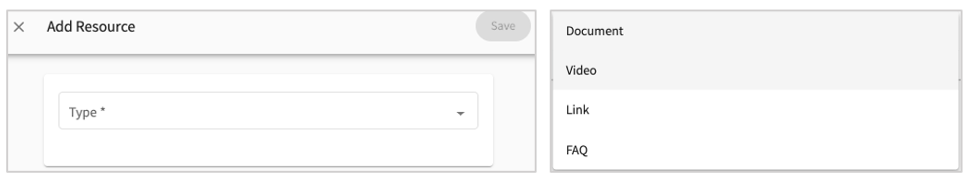This screenshot has height=179, width=970.
Task: Click the caret arrow in Type field
Action: [460, 113]
